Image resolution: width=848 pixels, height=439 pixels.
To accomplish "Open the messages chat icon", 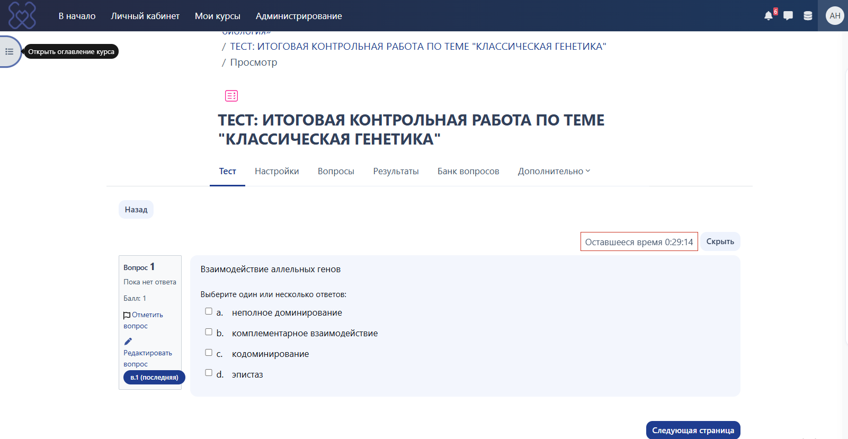I will [788, 16].
